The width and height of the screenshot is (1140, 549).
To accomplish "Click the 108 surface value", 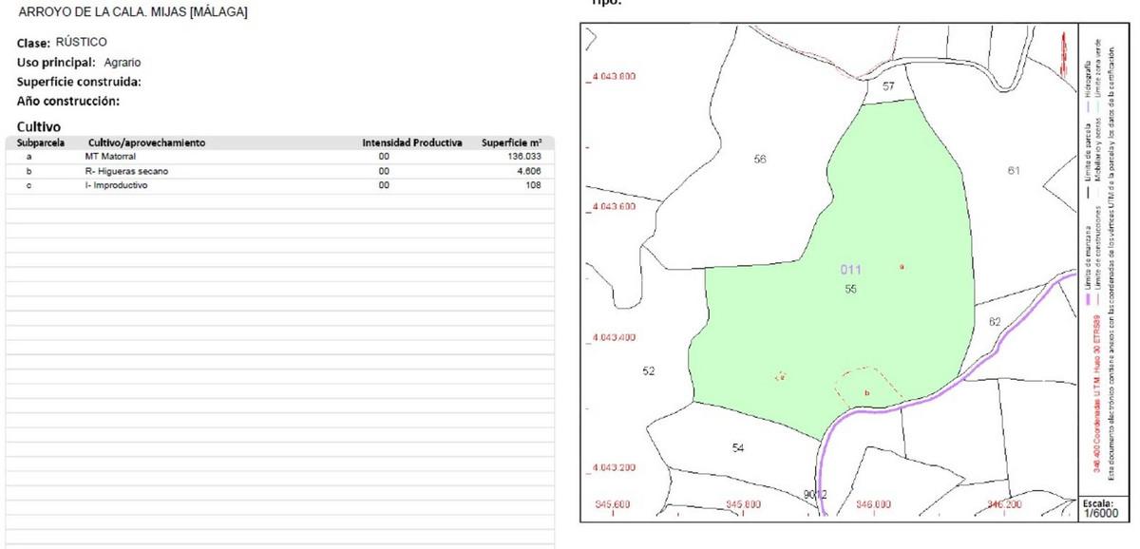I will tap(534, 186).
